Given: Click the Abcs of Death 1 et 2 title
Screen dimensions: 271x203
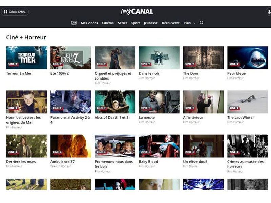Looking at the screenshot, I should (x=111, y=118).
